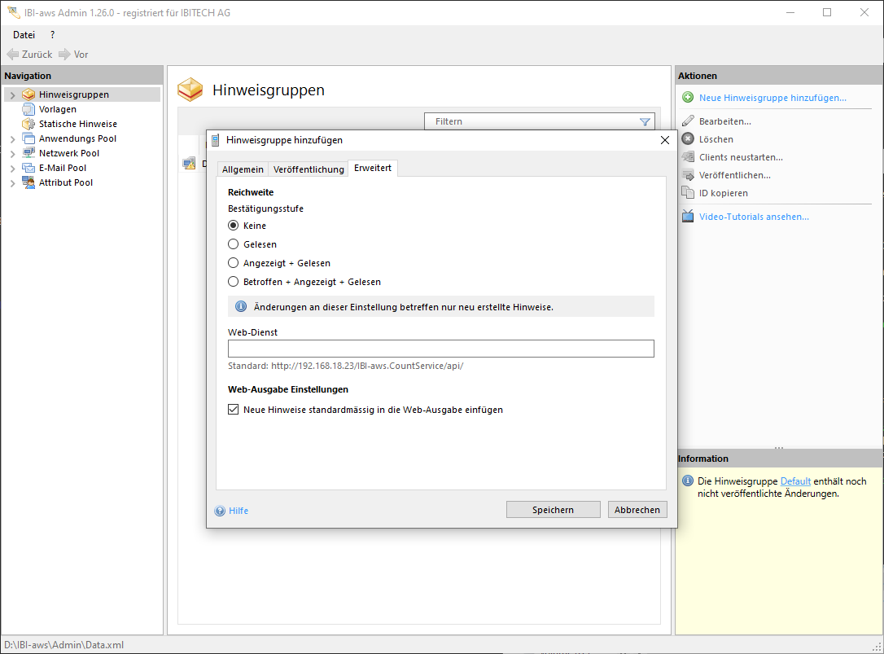This screenshot has width=884, height=654.
Task: Select Angezeigt + Gelesen radio option
Action: point(234,263)
